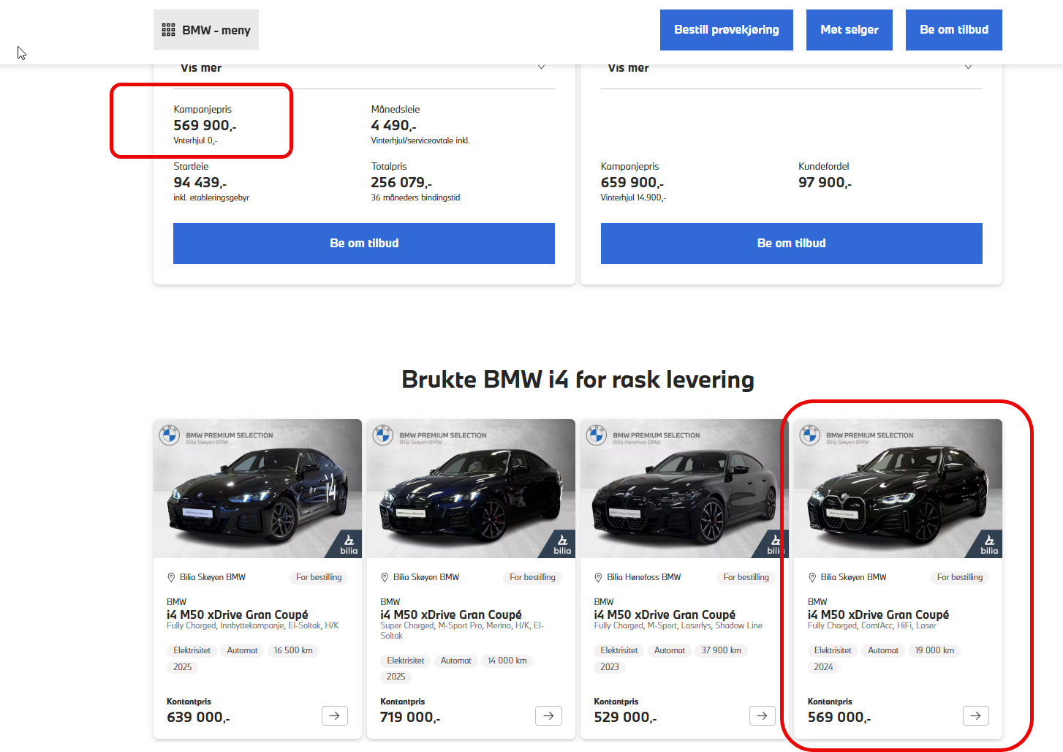Screen dimensions: 1063x752
Task: Click Be om tilbud under 659 900,- offer
Action: pyautogui.click(x=791, y=244)
